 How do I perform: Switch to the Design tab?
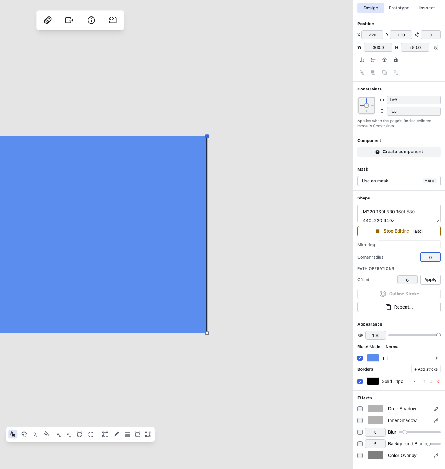coord(371,8)
